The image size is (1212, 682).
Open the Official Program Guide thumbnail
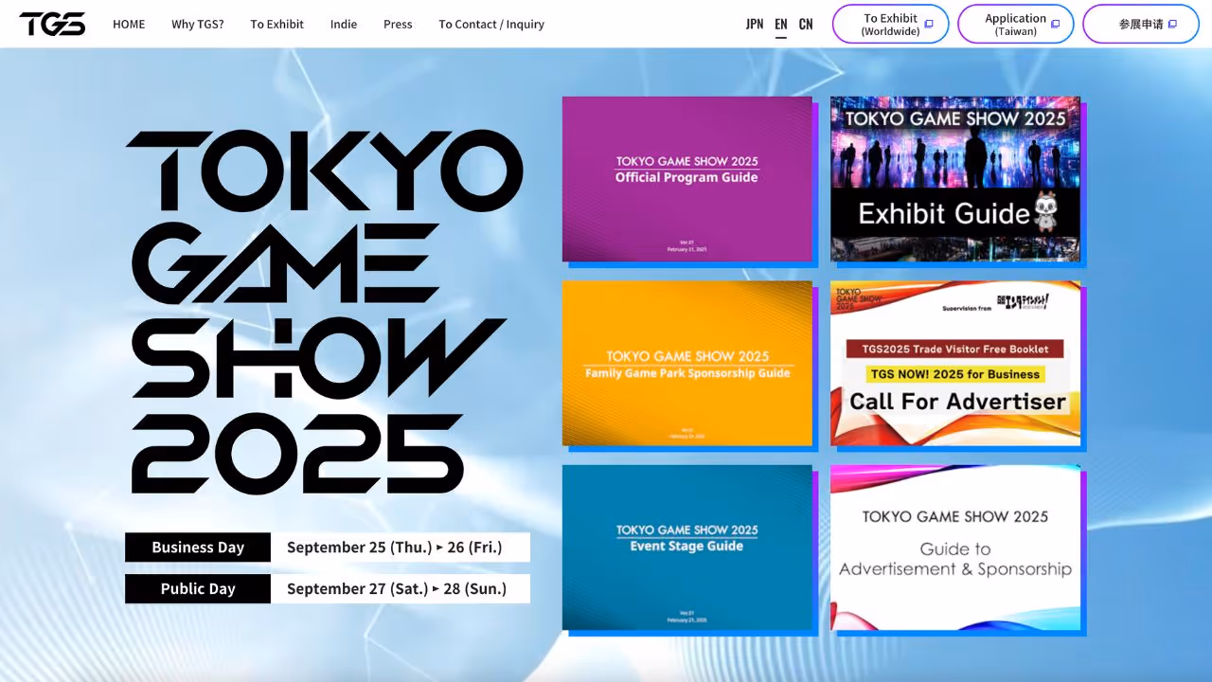tap(687, 179)
